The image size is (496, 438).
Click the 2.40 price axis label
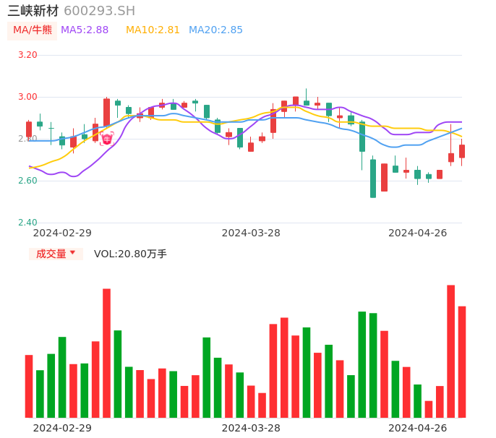[x=27, y=223]
